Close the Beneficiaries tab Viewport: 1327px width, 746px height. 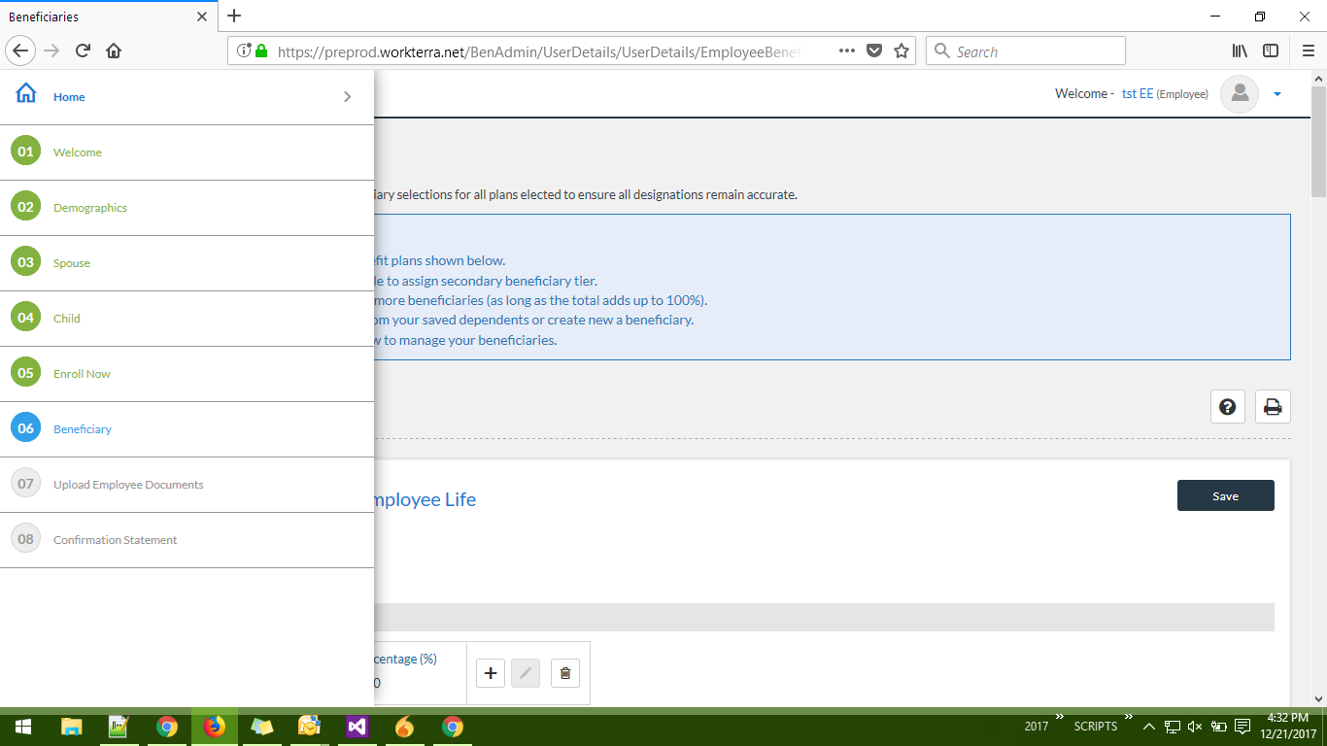[x=202, y=17]
